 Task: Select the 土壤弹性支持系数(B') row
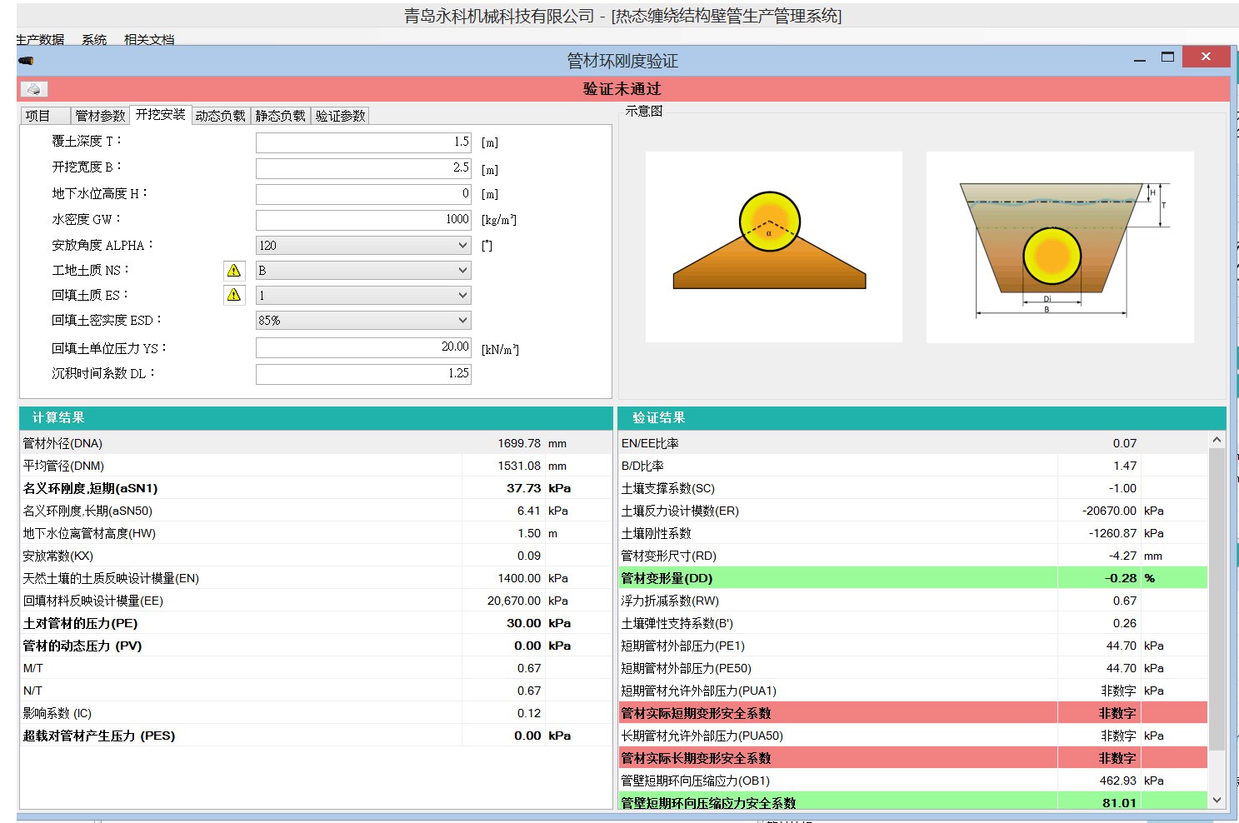913,623
